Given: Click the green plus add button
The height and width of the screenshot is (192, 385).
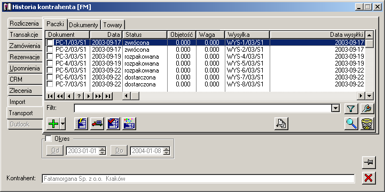Looking at the screenshot, I should coord(53,124).
